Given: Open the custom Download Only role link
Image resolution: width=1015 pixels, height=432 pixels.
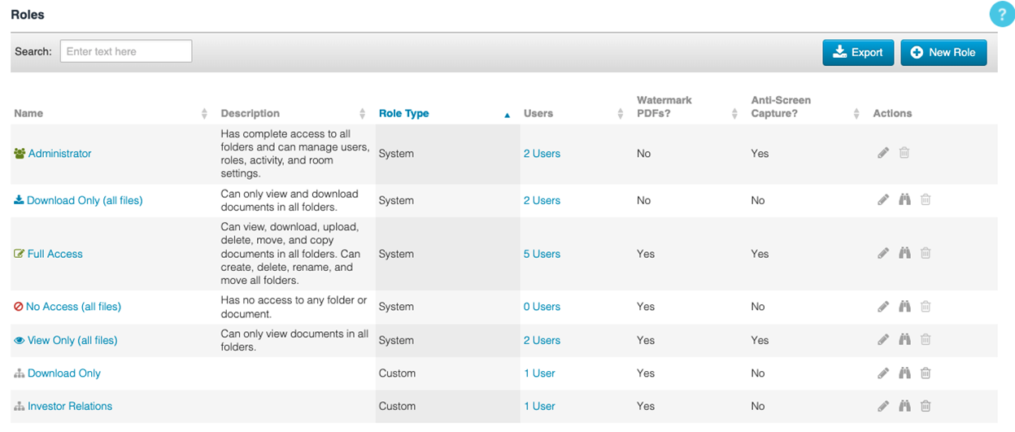Looking at the screenshot, I should click(x=64, y=373).
